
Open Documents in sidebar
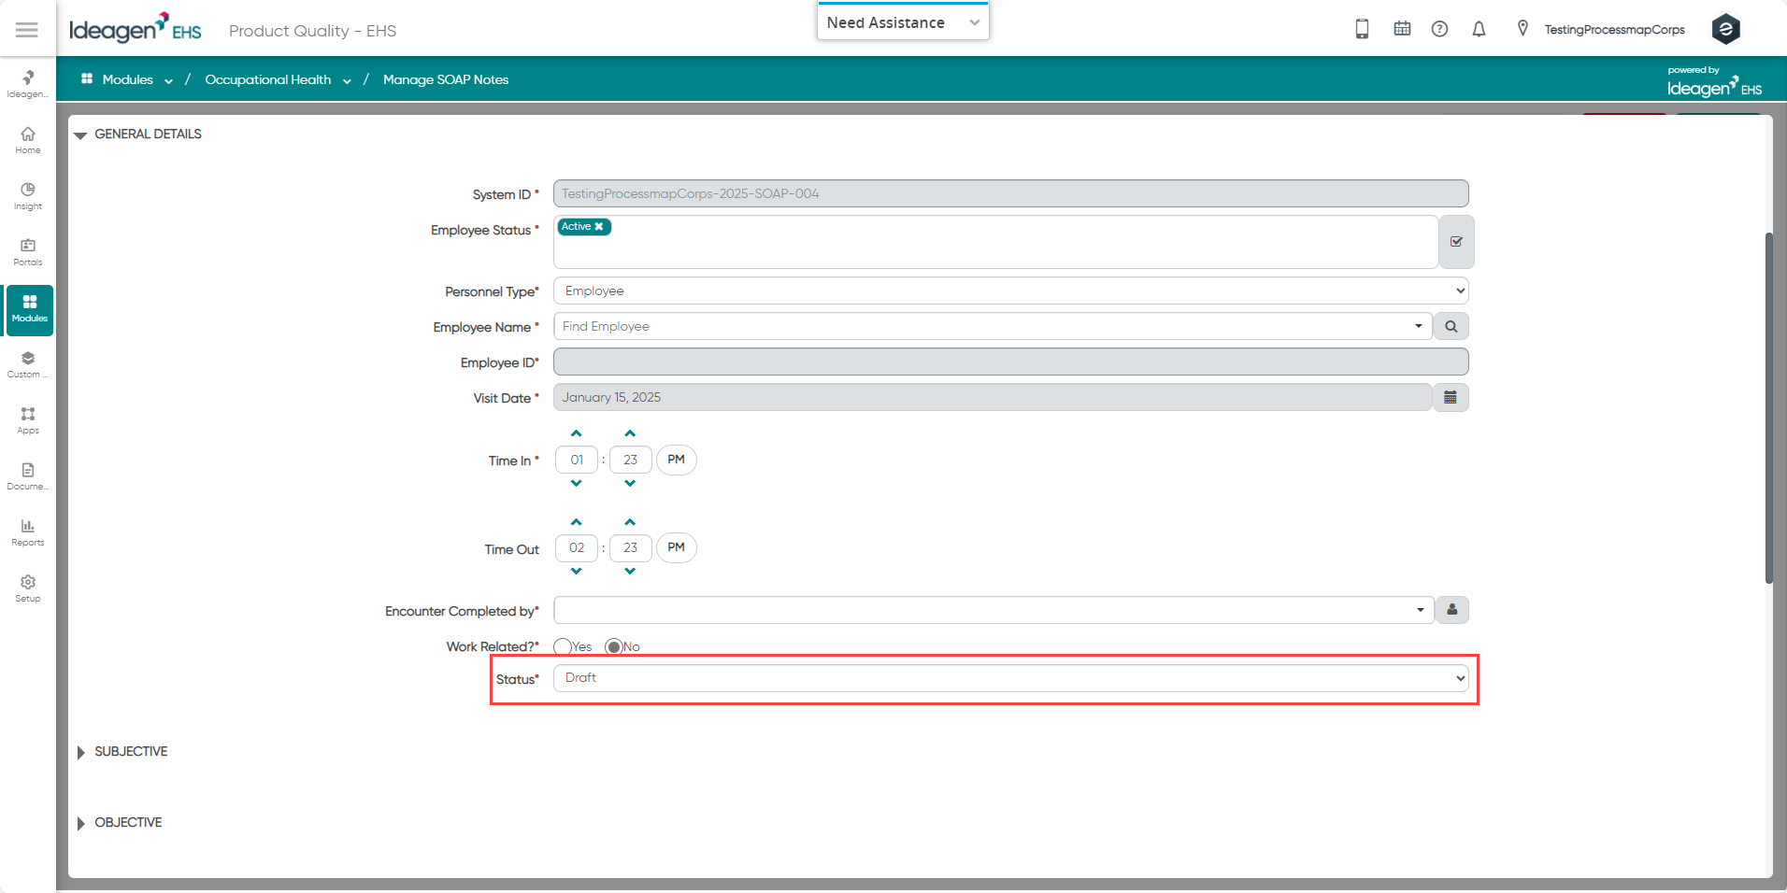[28, 476]
